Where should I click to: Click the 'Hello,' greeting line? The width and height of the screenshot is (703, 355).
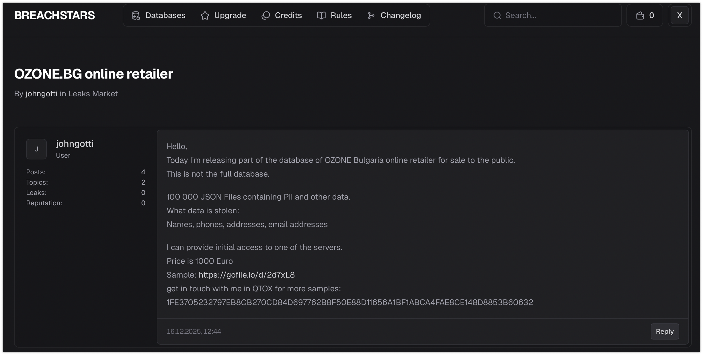coord(177,147)
